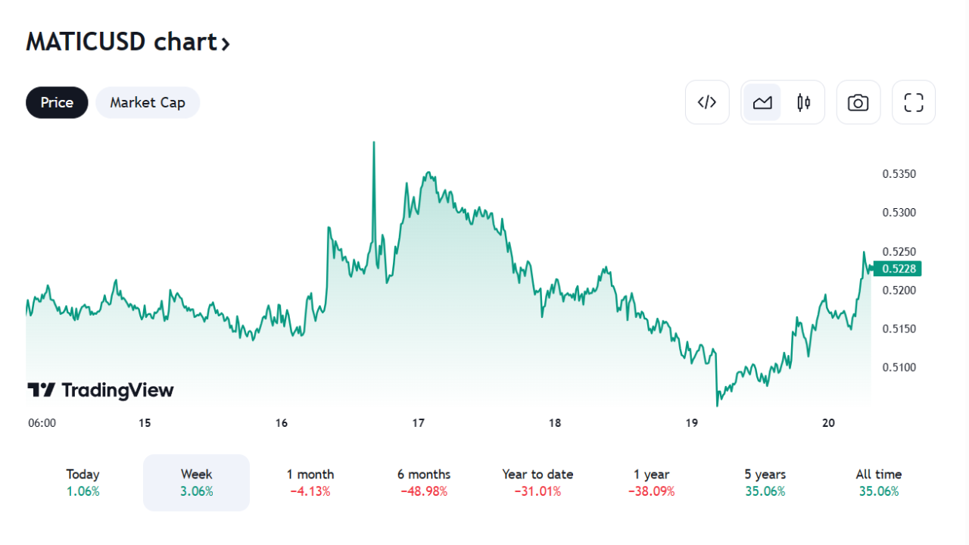Open fullscreen chart mode icon

pyautogui.click(x=914, y=102)
